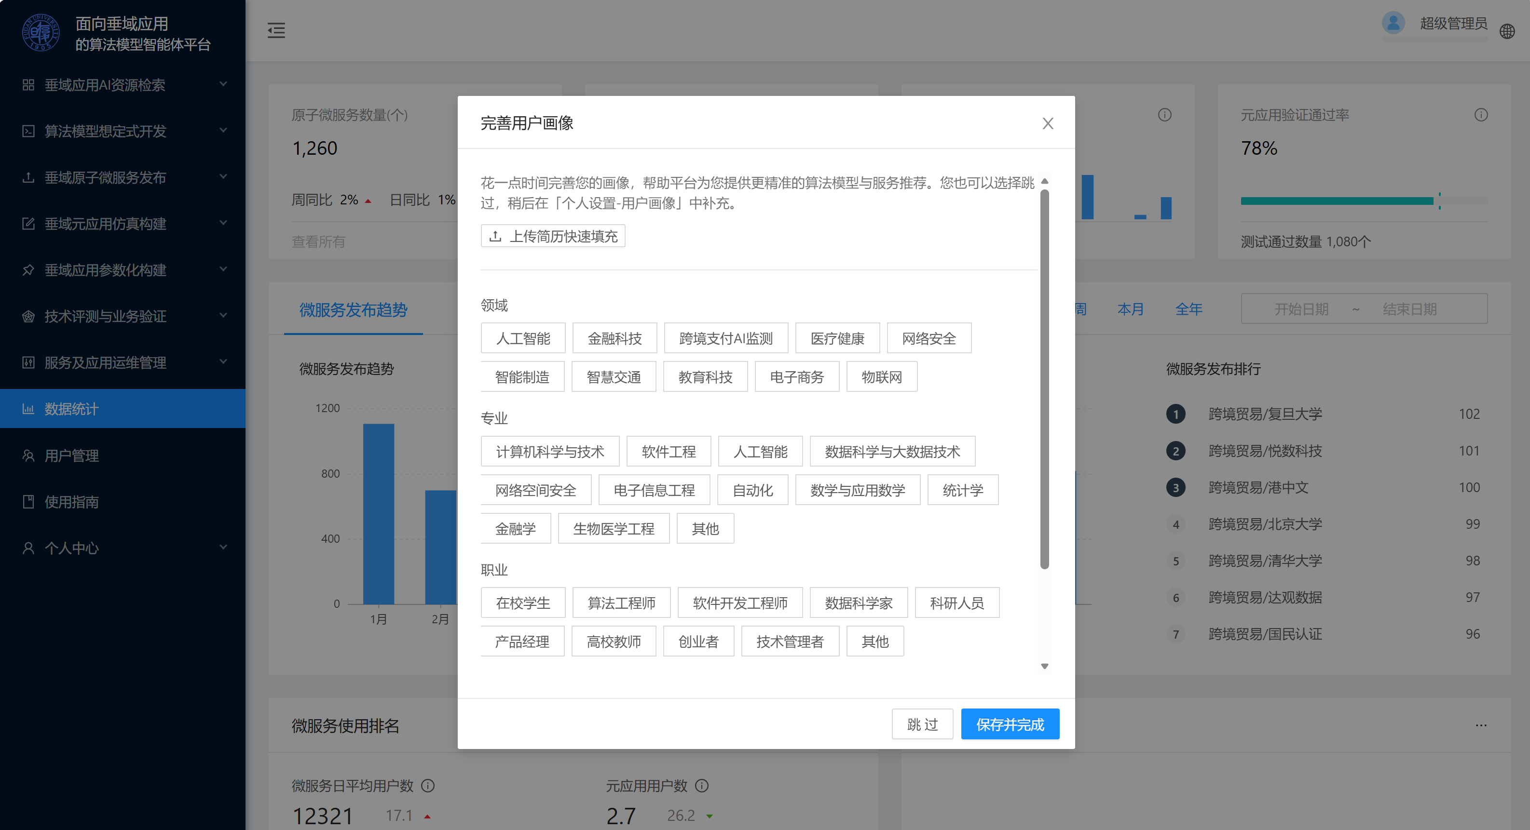Image resolution: width=1530 pixels, height=830 pixels.
Task: Click the 结束日期 date input
Action: 1409,309
